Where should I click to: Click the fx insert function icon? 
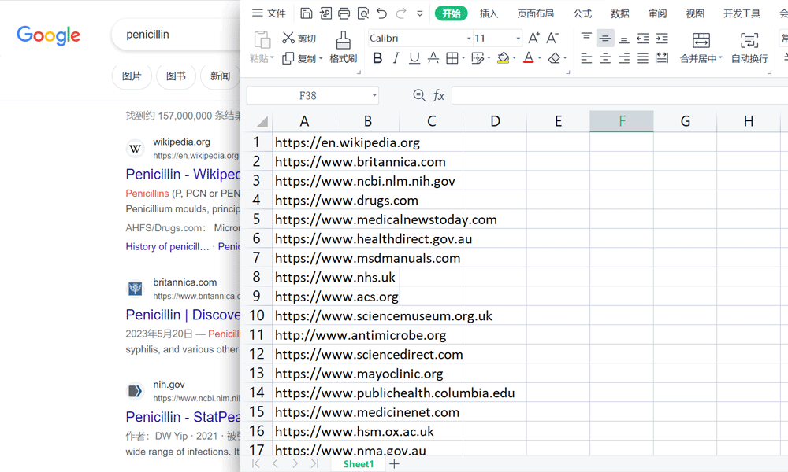click(439, 95)
